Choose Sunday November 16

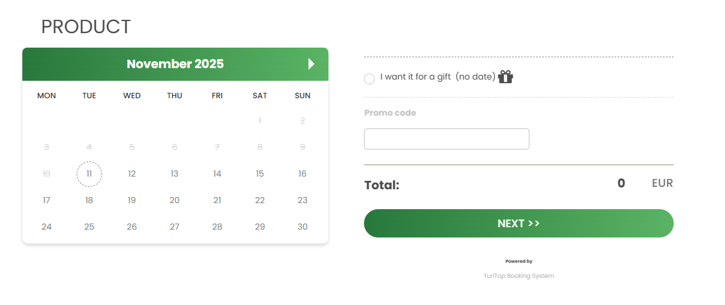pos(302,174)
